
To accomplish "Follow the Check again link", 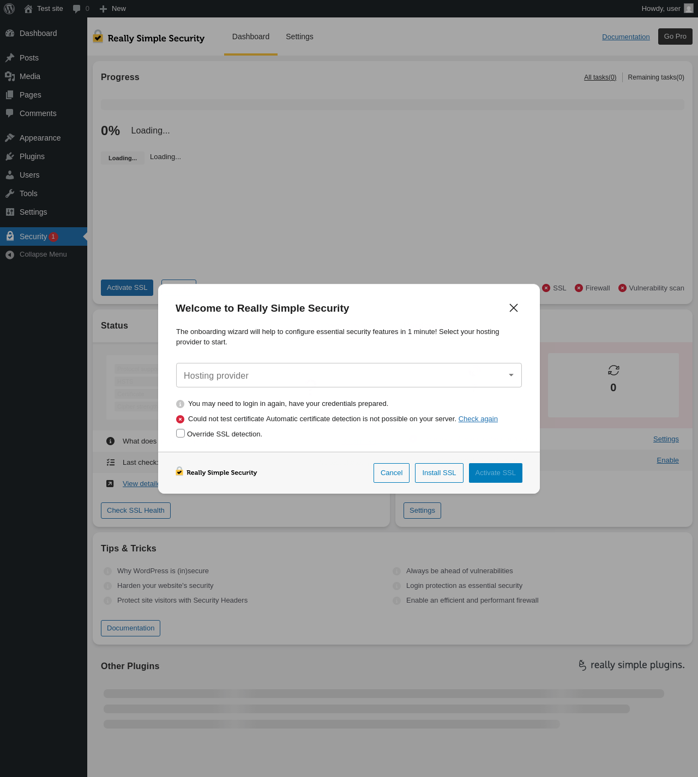I will tap(478, 419).
